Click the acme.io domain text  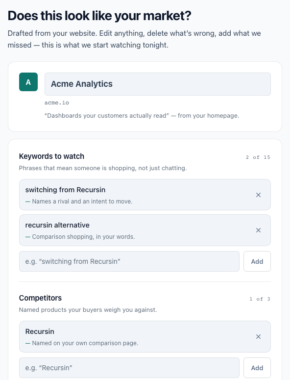point(57,103)
